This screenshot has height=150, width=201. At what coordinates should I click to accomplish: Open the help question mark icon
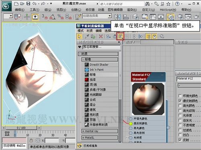click(x=177, y=4)
